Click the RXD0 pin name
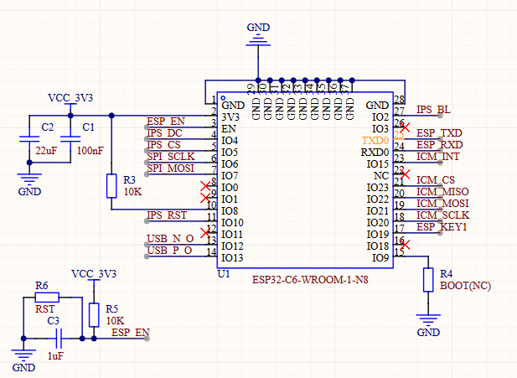The height and width of the screenshot is (378, 517). pyautogui.click(x=375, y=153)
